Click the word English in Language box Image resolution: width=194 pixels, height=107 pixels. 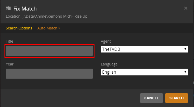coord(109,72)
